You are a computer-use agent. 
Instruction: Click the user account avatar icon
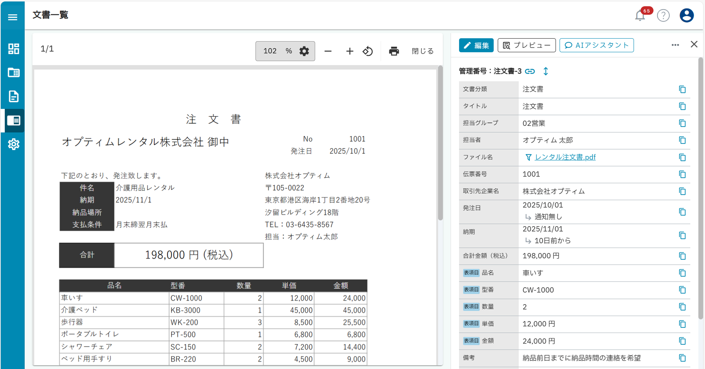pos(686,15)
